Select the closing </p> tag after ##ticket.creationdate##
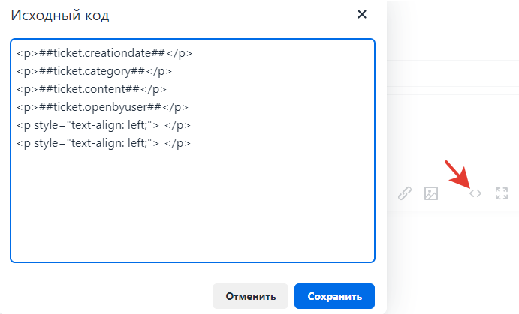This screenshot has height=314, width=519. click(179, 53)
